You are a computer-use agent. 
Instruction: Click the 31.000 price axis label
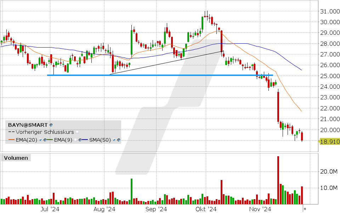pyautogui.click(x=330, y=11)
